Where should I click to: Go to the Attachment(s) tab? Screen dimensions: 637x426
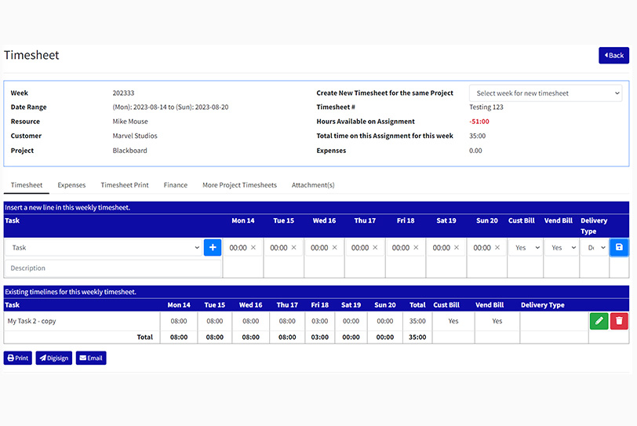point(313,185)
